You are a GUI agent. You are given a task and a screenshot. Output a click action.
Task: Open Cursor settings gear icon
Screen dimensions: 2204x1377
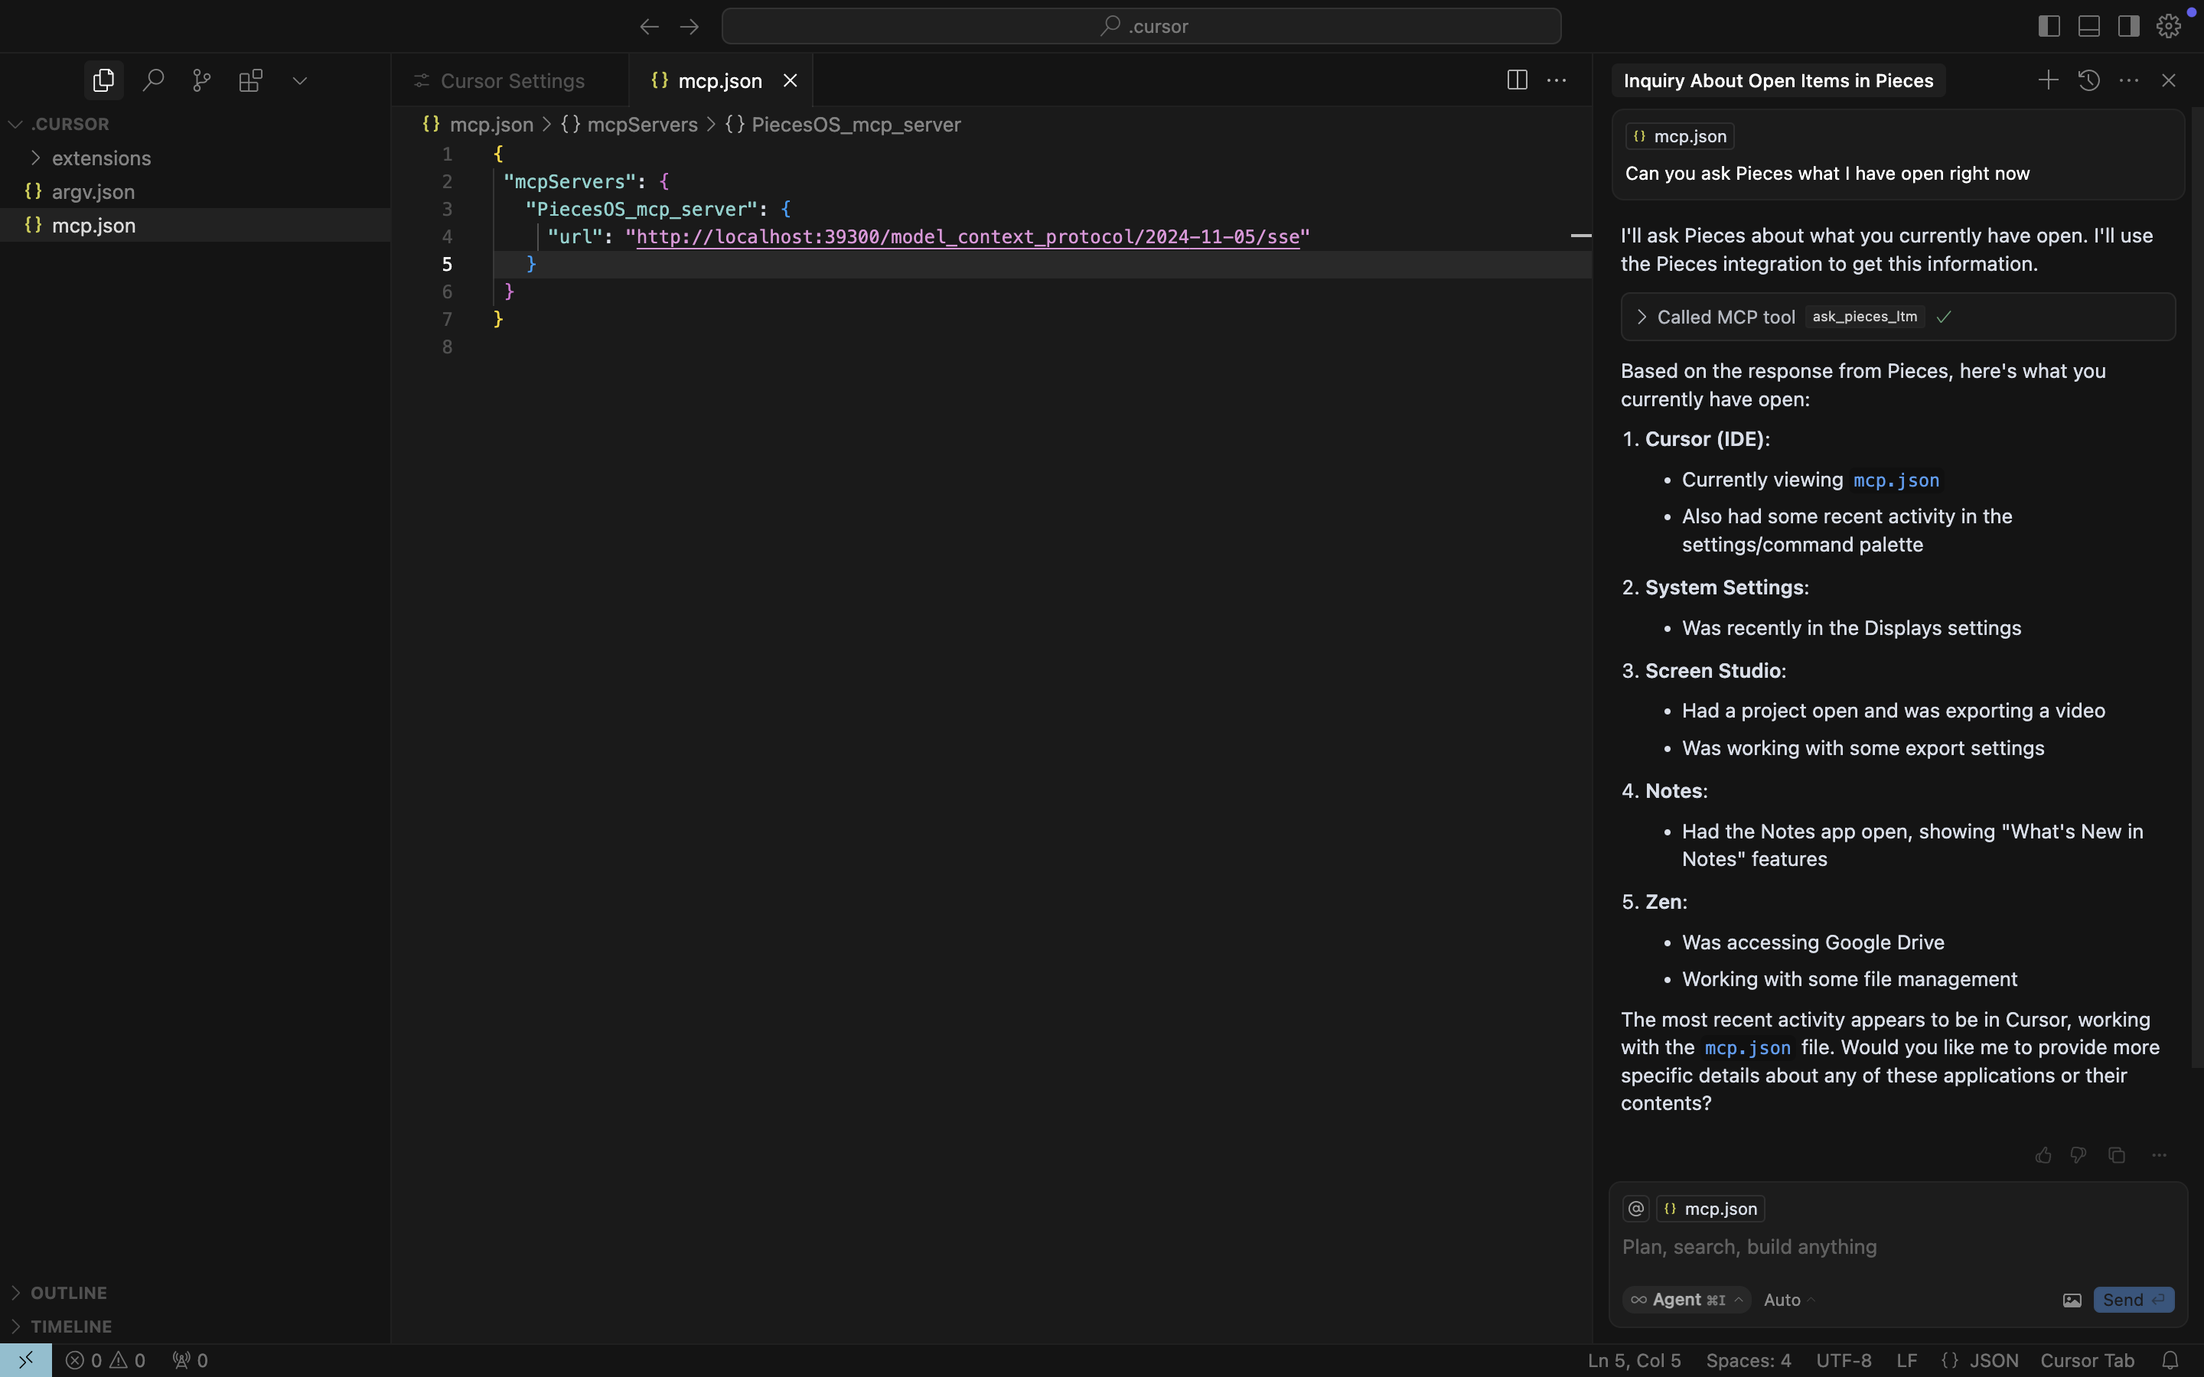pos(2169,27)
